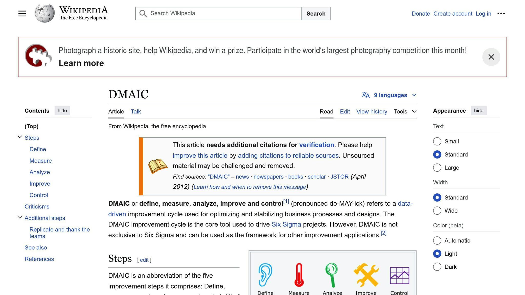Hide the Contents sidebar

pyautogui.click(x=62, y=111)
